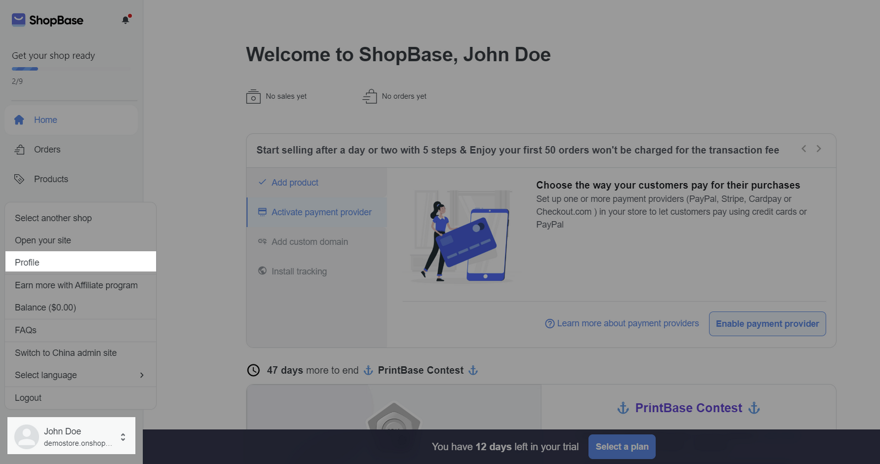Image resolution: width=880 pixels, height=464 pixels.
Task: Click the Welcome to ShopBase heading
Action: point(398,54)
